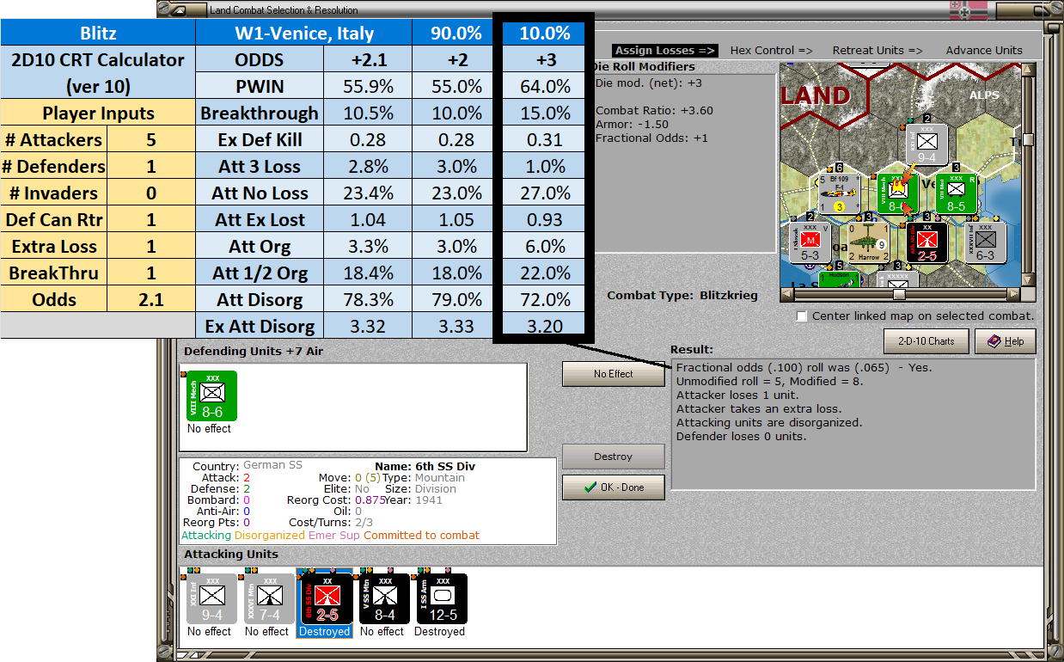Click 'Ex Def Kill' row label
Image resolution: width=1064 pixels, height=662 pixels.
click(x=260, y=139)
